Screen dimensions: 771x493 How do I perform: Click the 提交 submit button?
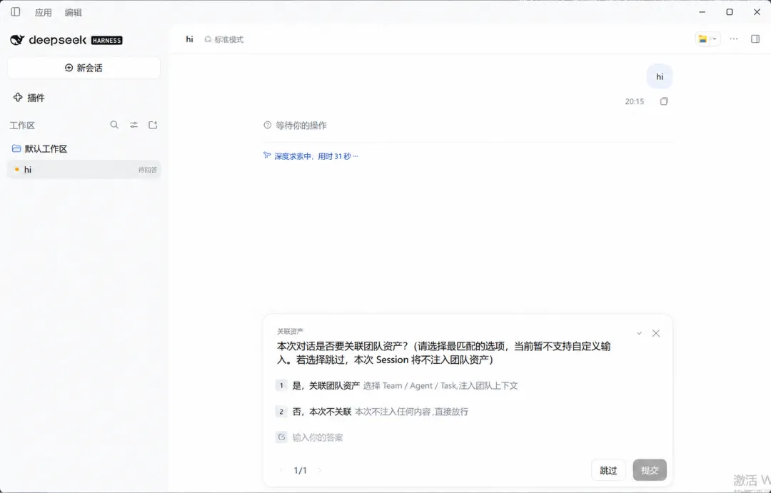point(650,470)
